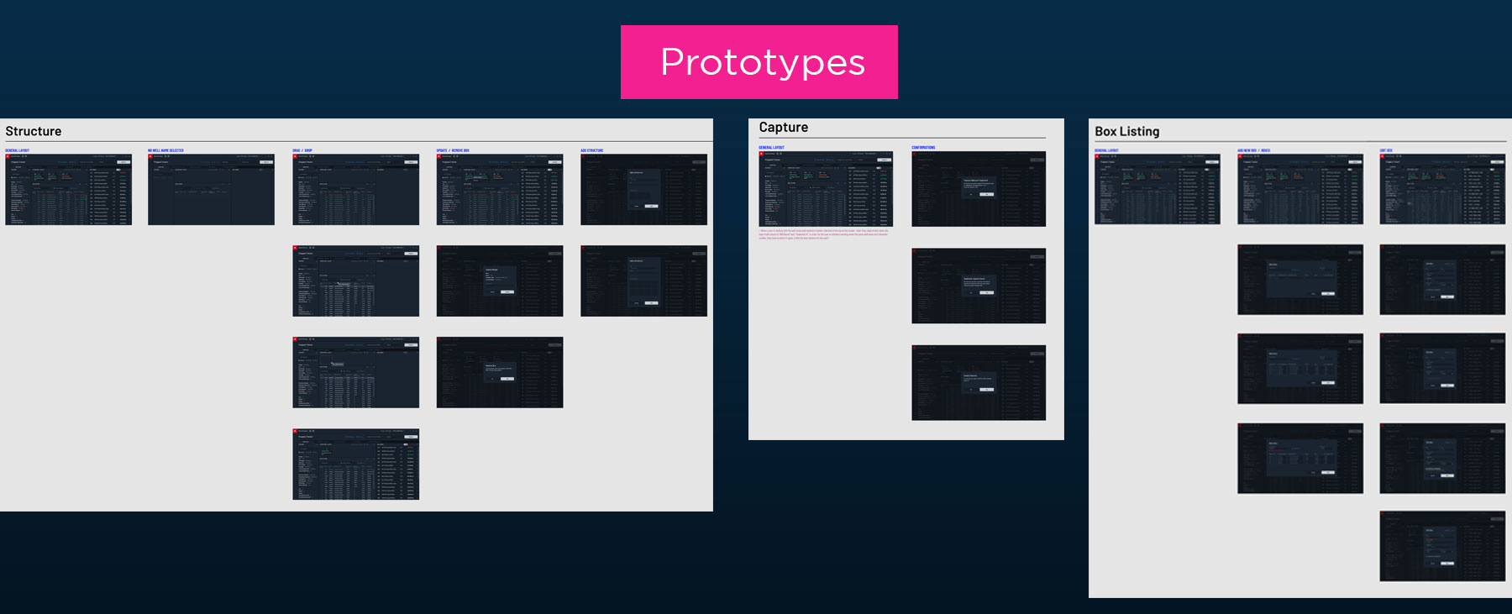Click pink note under Capture General Layout

823,234
